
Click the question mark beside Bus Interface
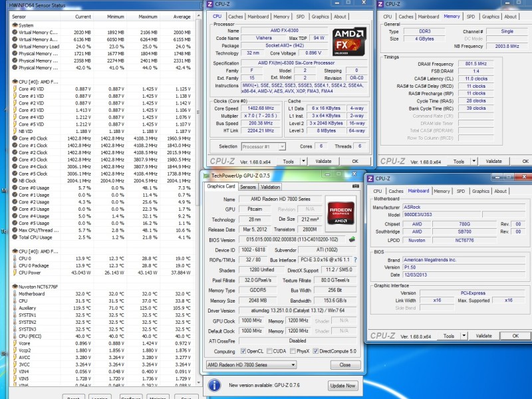tap(355, 260)
